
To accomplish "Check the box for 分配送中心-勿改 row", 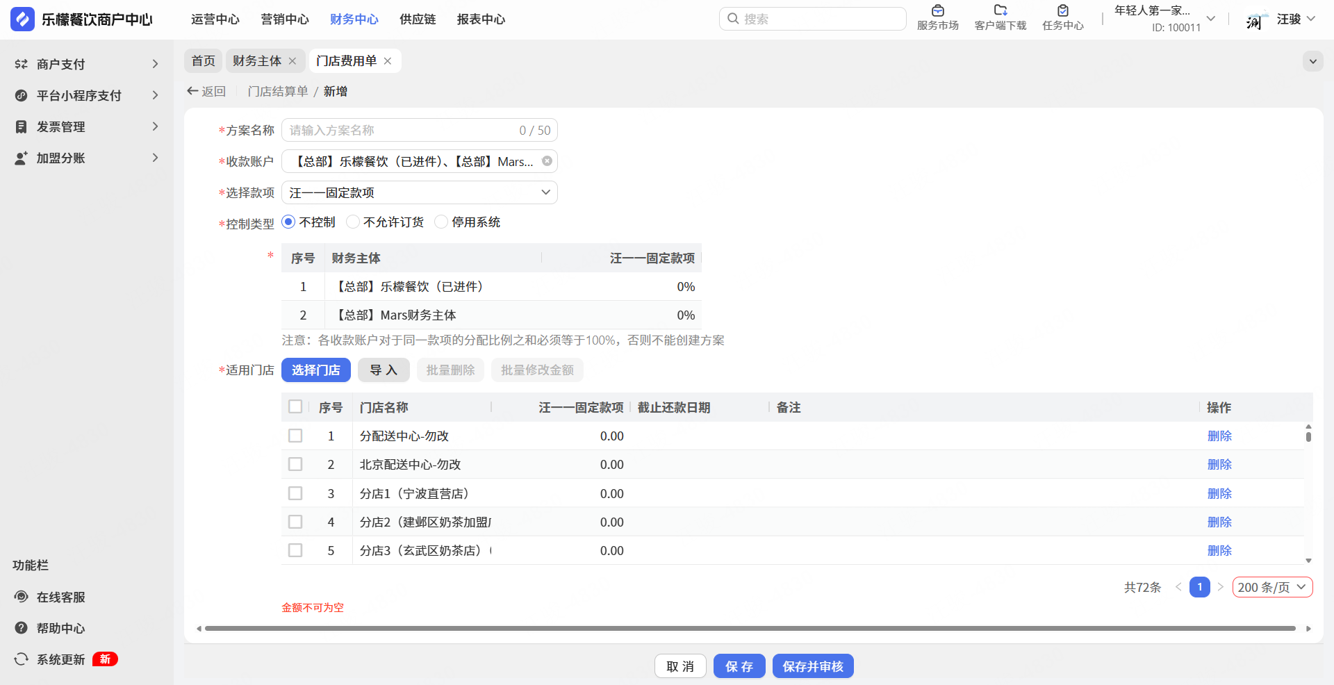I will coord(295,436).
